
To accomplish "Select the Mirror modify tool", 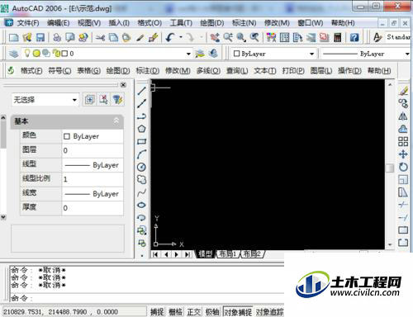I will click(403, 116).
